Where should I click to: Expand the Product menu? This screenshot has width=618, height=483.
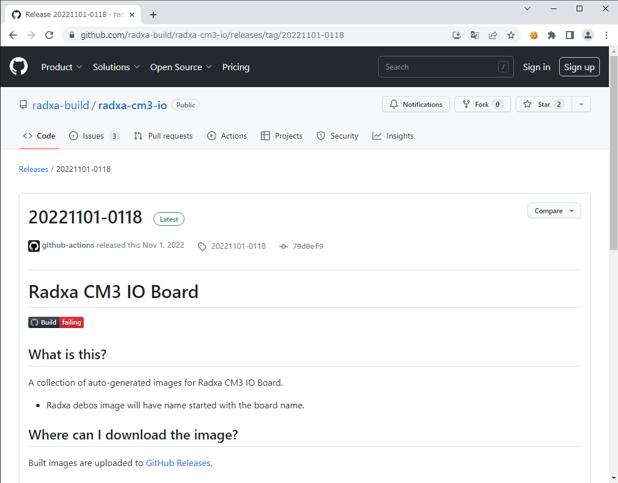coord(62,67)
